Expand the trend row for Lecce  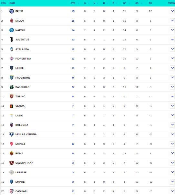click(172, 68)
